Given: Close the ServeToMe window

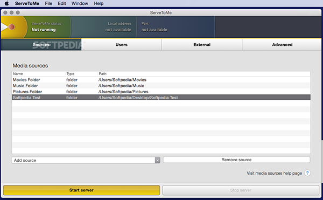Looking at the screenshot, I should (x=5, y=12).
